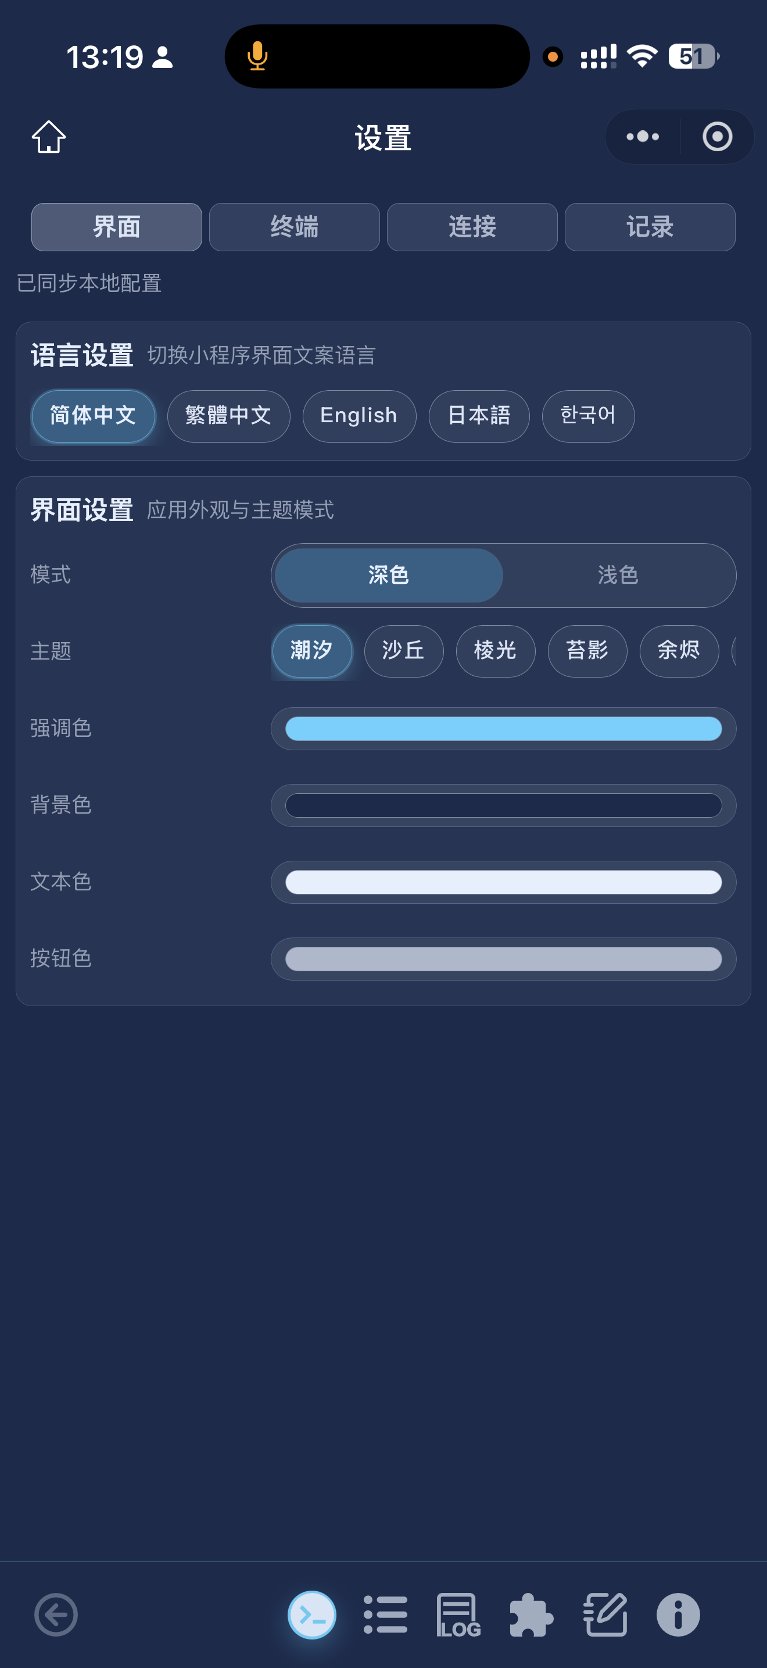Open the 文本色 text color swatch
This screenshot has width=767, height=1668.
503,882
